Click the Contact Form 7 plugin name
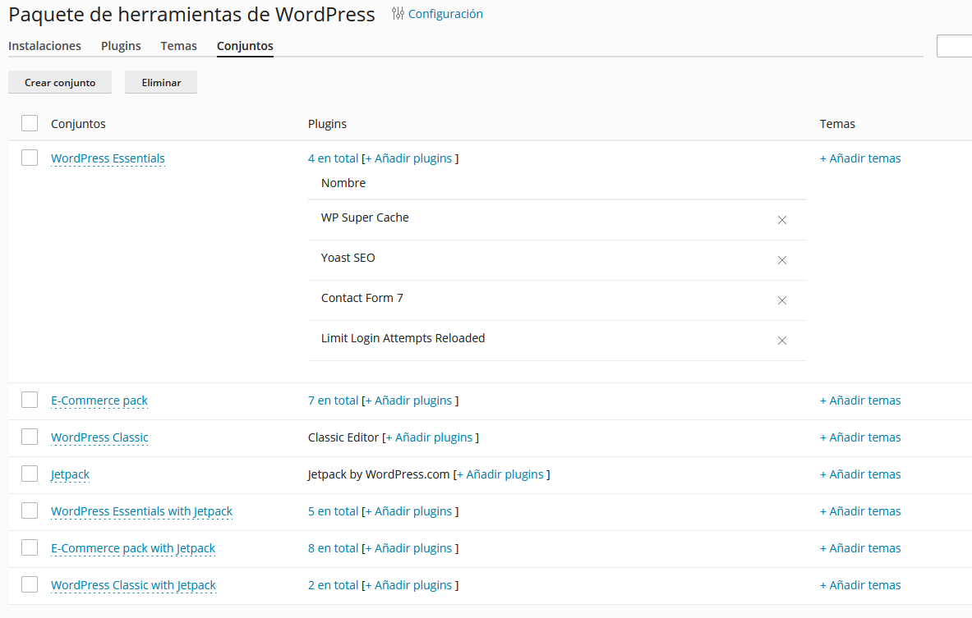This screenshot has width=972, height=618. [x=362, y=298]
